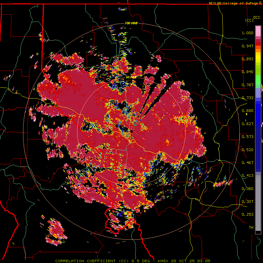The height and width of the screenshot is (263, 263).
Task: Pick the light pink band on color bar
Action: point(258,31)
